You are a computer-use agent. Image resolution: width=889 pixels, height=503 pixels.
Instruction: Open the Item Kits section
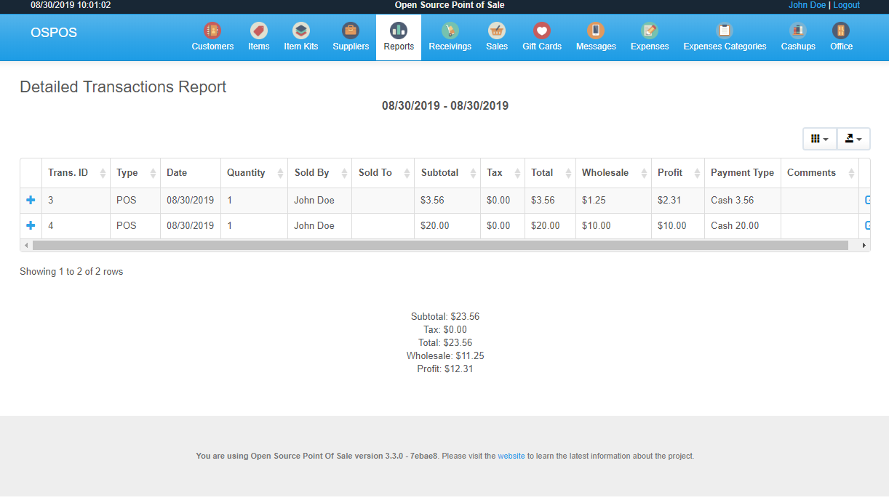point(300,36)
